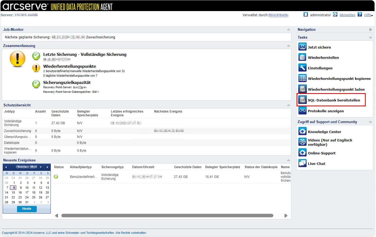Click the SQL-Datenbank bereitstellen icon

point(303,100)
